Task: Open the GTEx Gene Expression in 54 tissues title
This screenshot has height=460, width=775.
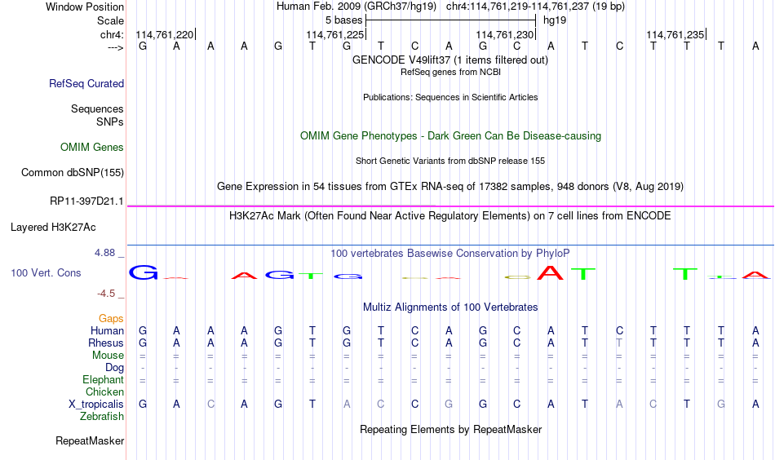Action: tap(450, 186)
